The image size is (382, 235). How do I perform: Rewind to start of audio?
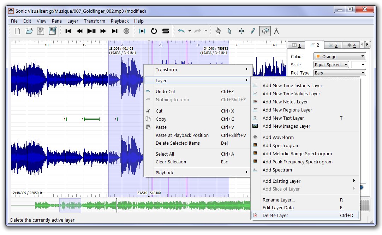point(68,31)
